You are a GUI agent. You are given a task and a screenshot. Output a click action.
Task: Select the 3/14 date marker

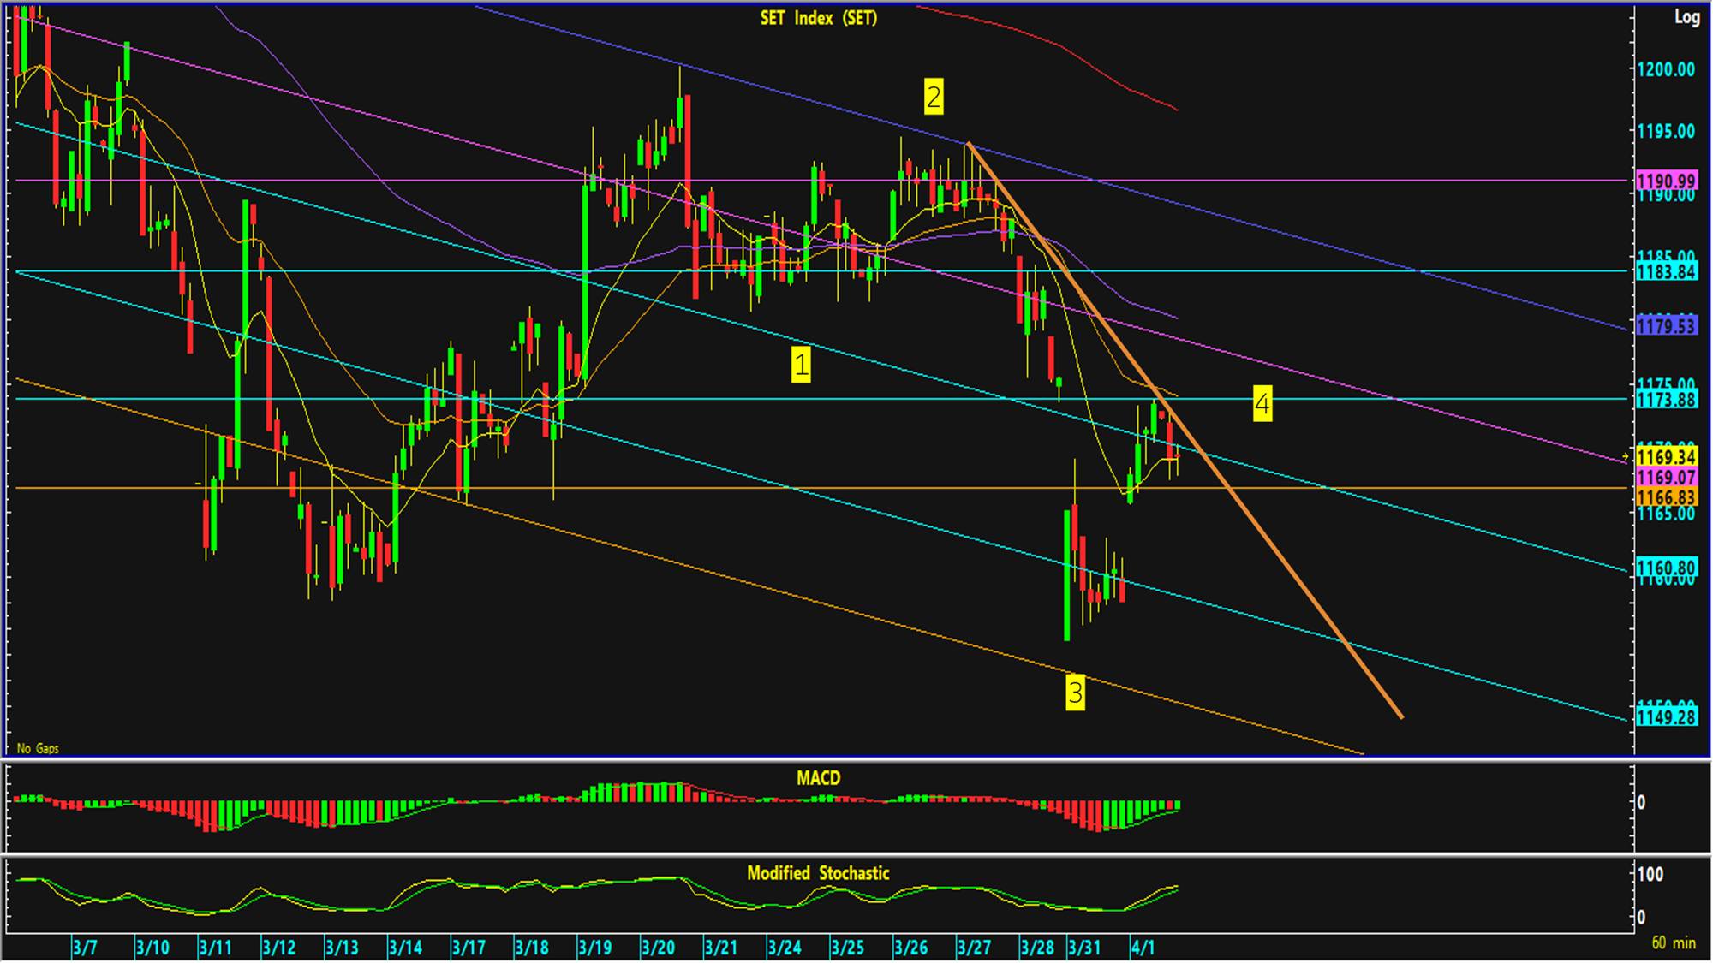405,948
